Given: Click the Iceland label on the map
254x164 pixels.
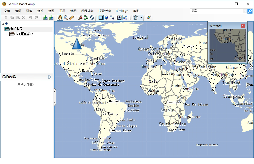Looking at the screenshot, I should pos(140,37).
